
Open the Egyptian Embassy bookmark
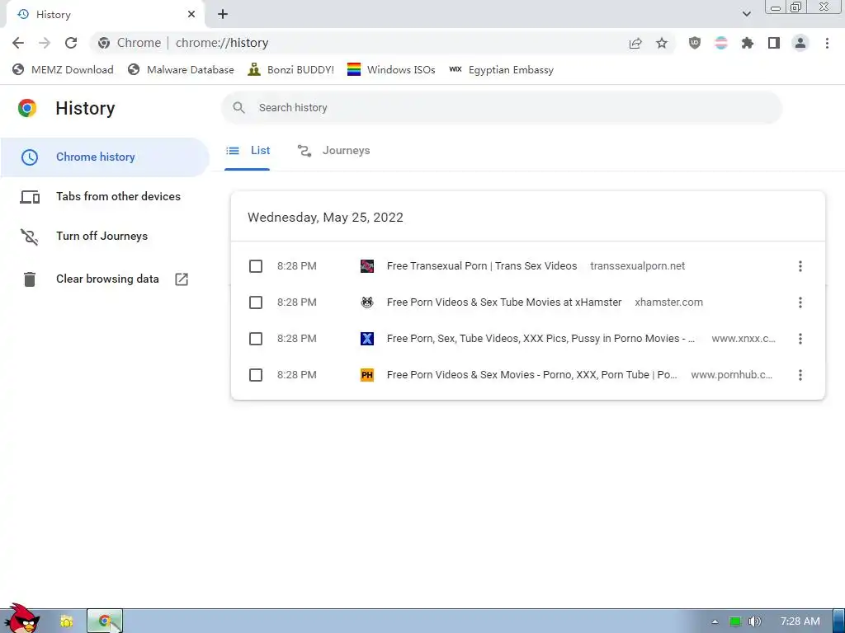click(501, 69)
